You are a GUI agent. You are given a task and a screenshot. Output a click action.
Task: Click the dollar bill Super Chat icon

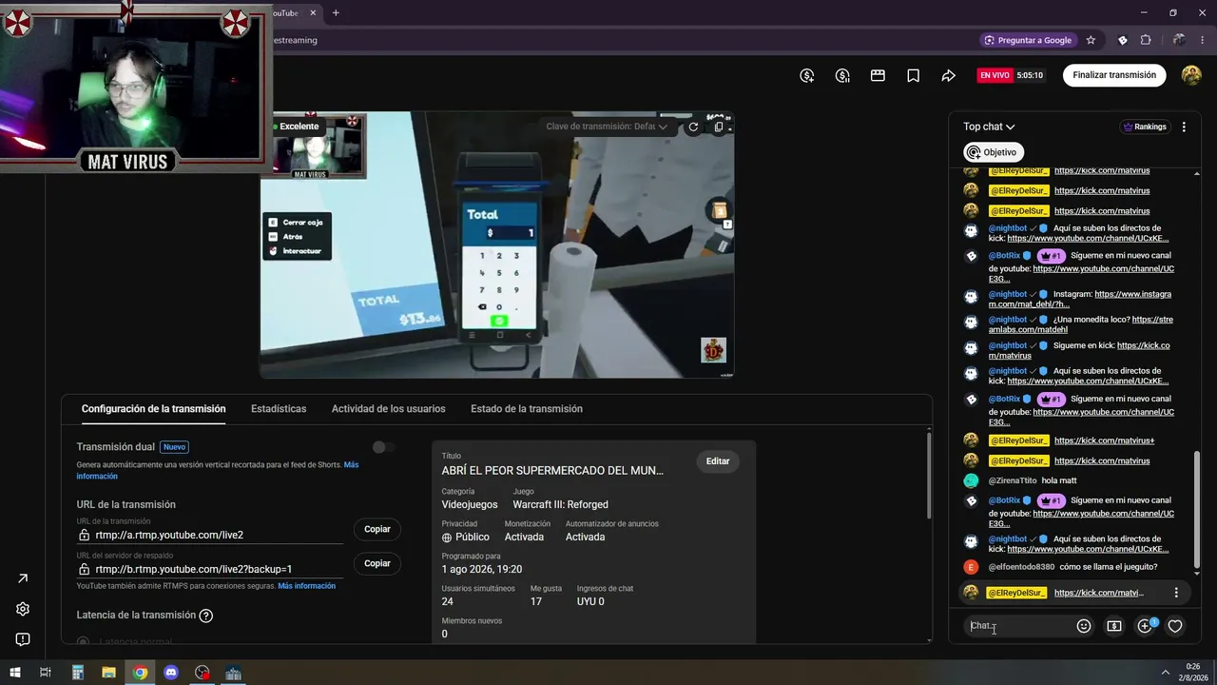1114,626
